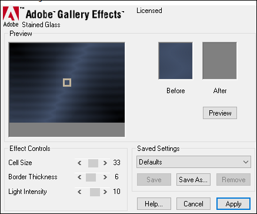257x214 pixels.
Task: Click the After preview thumbnail
Action: (219, 61)
